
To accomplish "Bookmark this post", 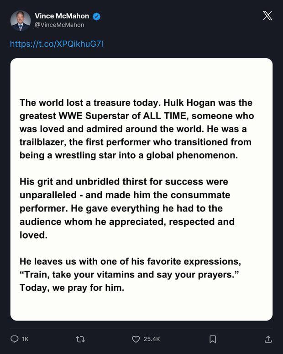I will coord(213,339).
